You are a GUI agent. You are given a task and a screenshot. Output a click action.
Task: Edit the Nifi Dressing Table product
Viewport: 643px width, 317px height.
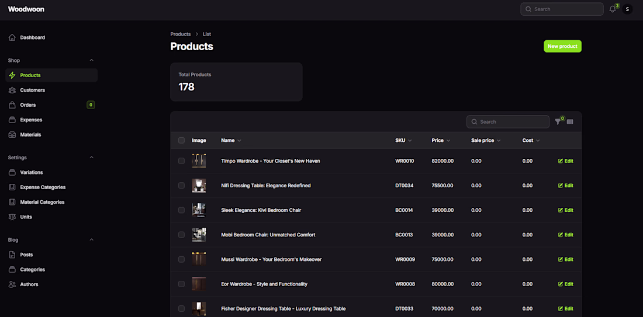tap(565, 186)
